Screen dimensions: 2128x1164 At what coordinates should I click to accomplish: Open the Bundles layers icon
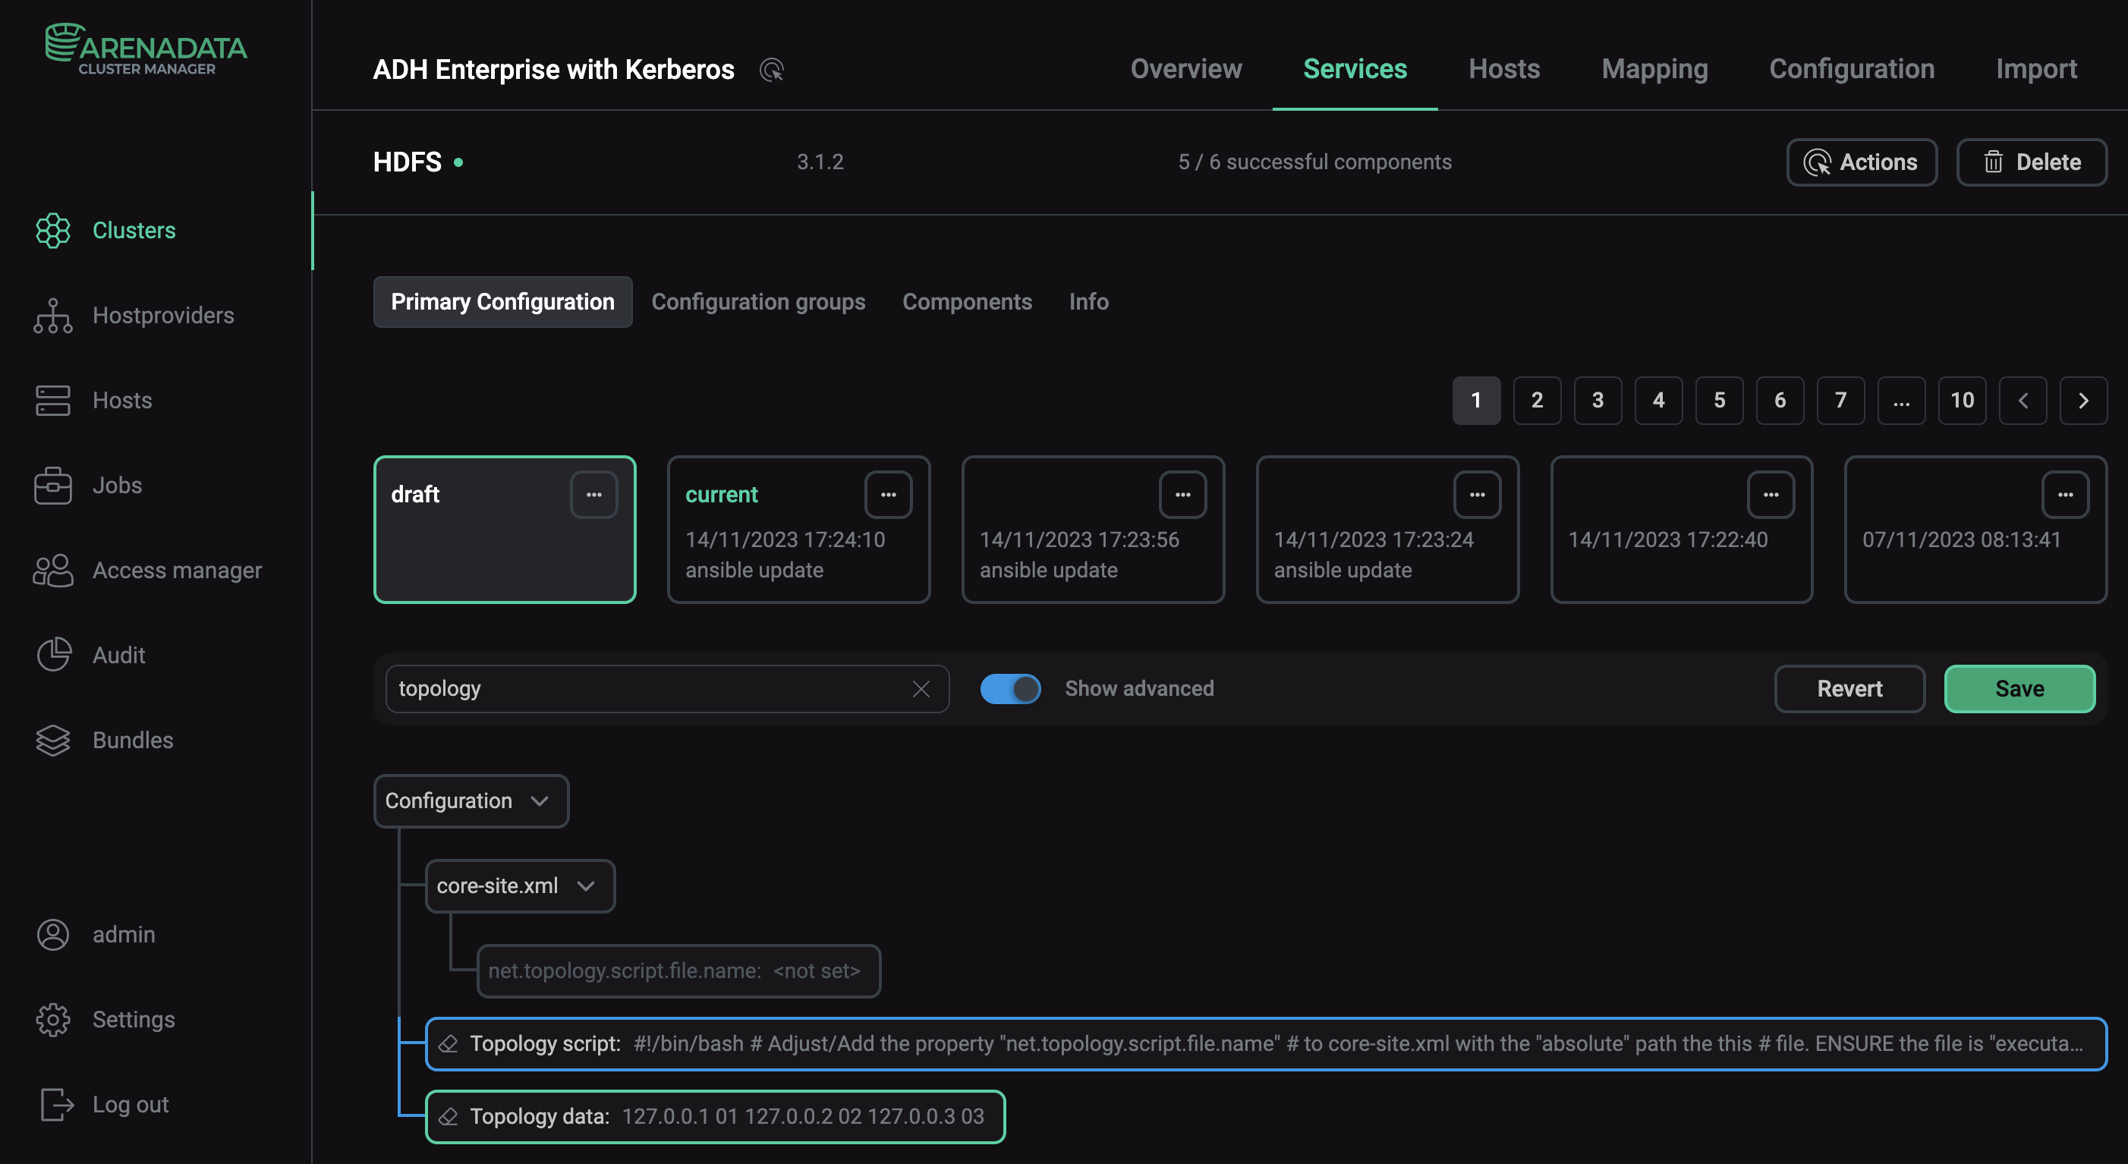point(53,740)
